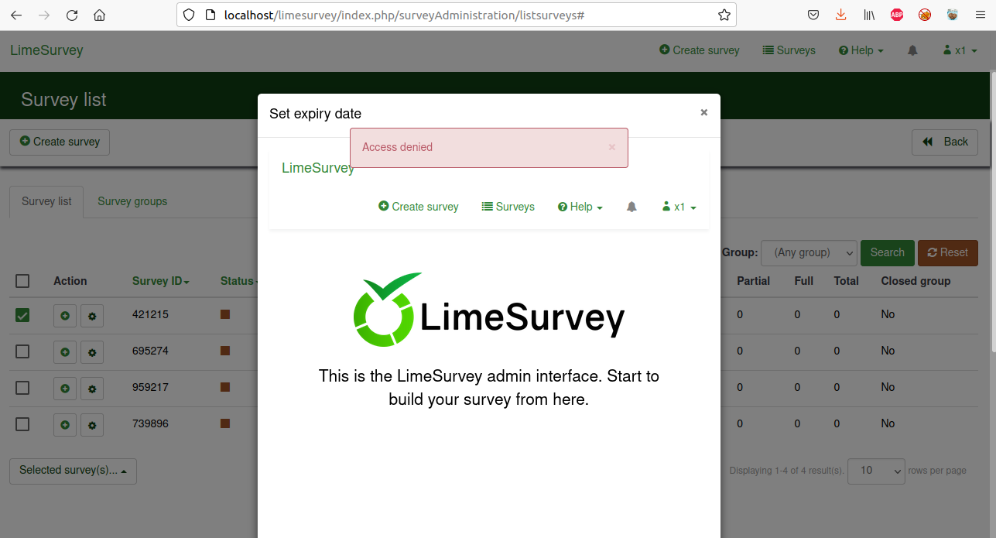Uncheck the checkbox for survey 421215

22,315
